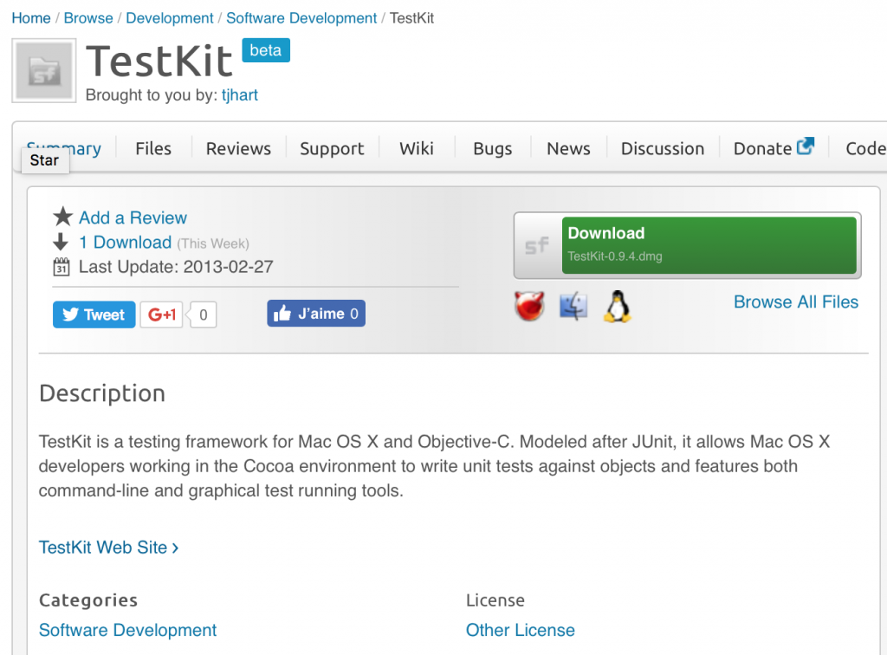Click the calendar icon next to Last Update

[62, 266]
